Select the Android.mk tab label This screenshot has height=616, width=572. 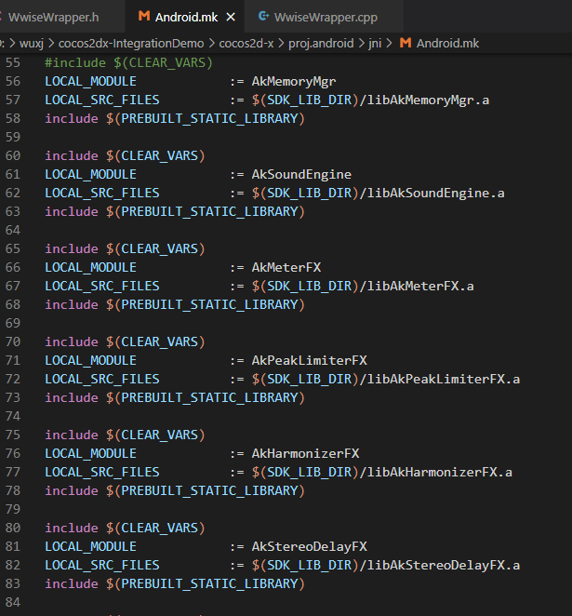(186, 18)
